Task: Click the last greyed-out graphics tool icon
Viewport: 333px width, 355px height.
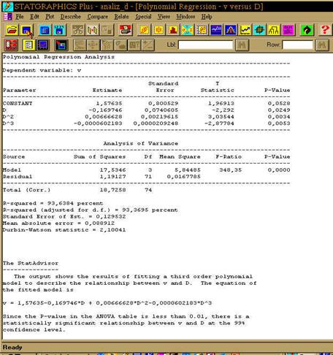Action: pyautogui.click(x=148, y=45)
